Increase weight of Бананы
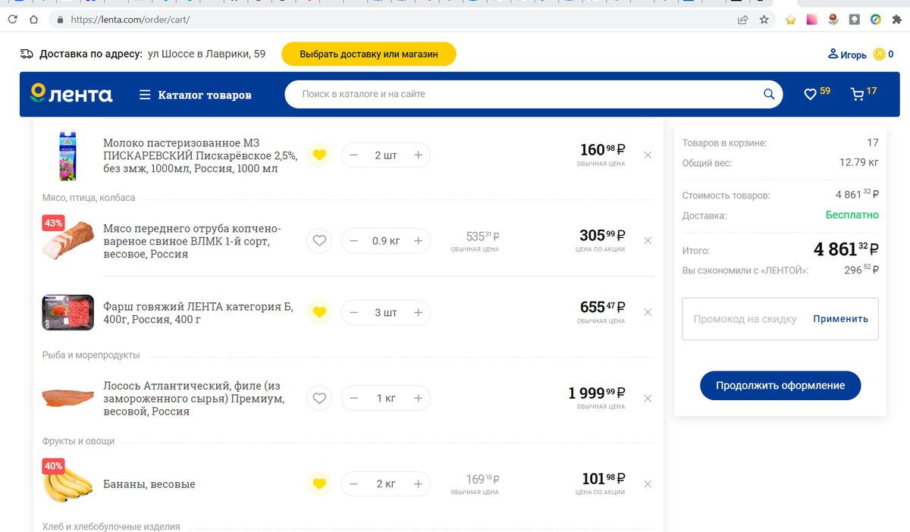 418,483
